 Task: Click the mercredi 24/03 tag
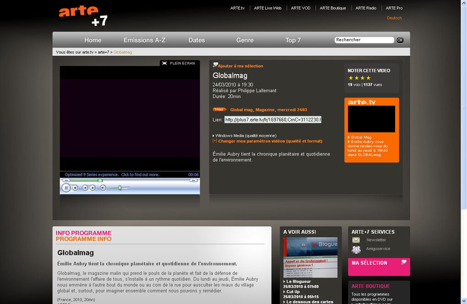[292, 110]
